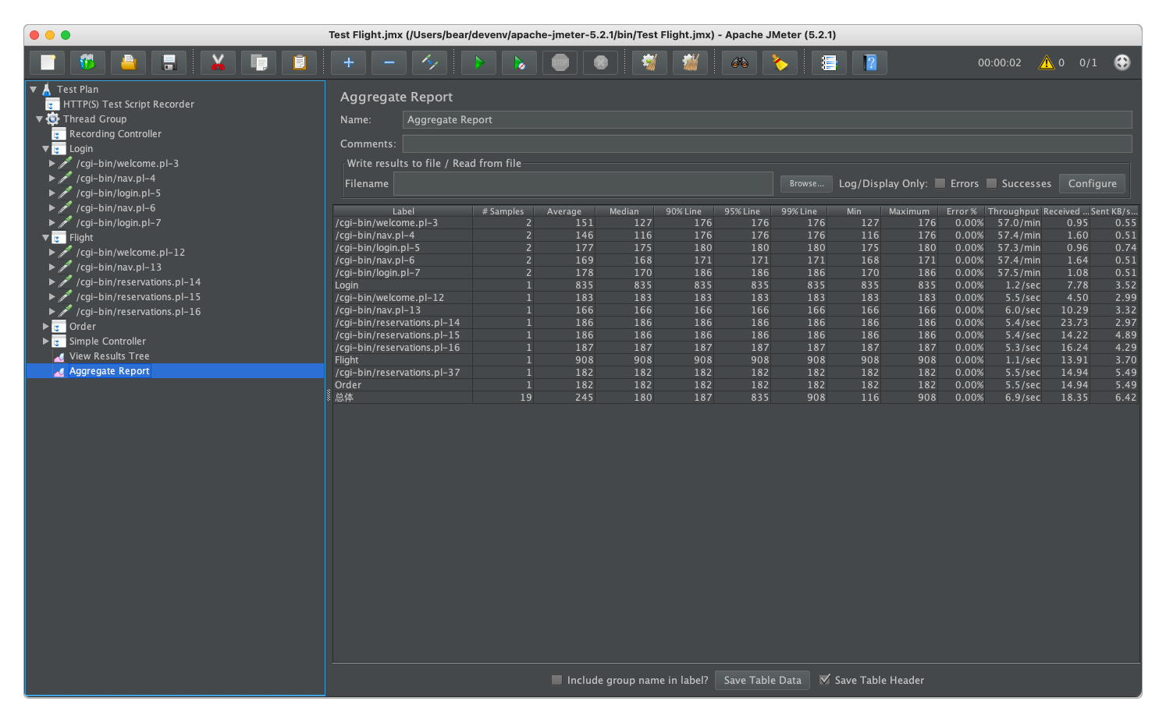Click the Clear All results toolbar icon

pyautogui.click(x=690, y=62)
